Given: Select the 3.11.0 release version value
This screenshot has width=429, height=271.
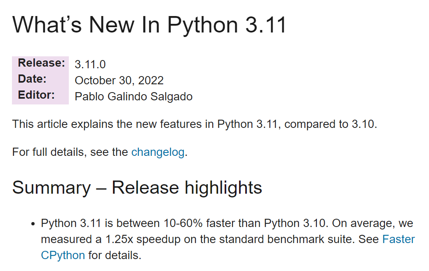Looking at the screenshot, I should point(90,65).
